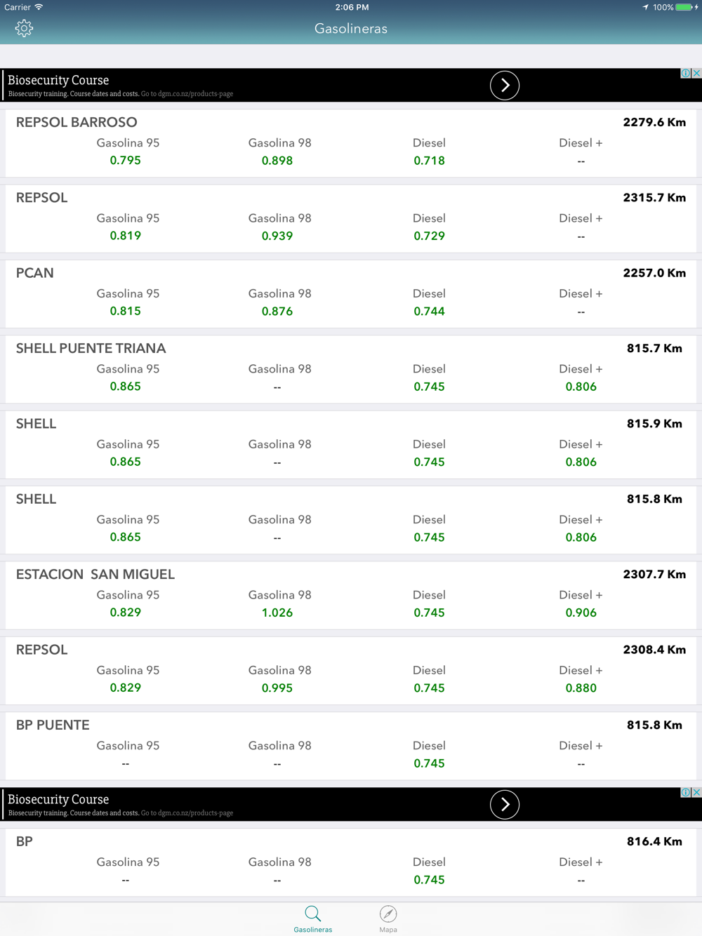Select the Gasolineras tab label
Screen dimensions: 702x936
(313, 930)
